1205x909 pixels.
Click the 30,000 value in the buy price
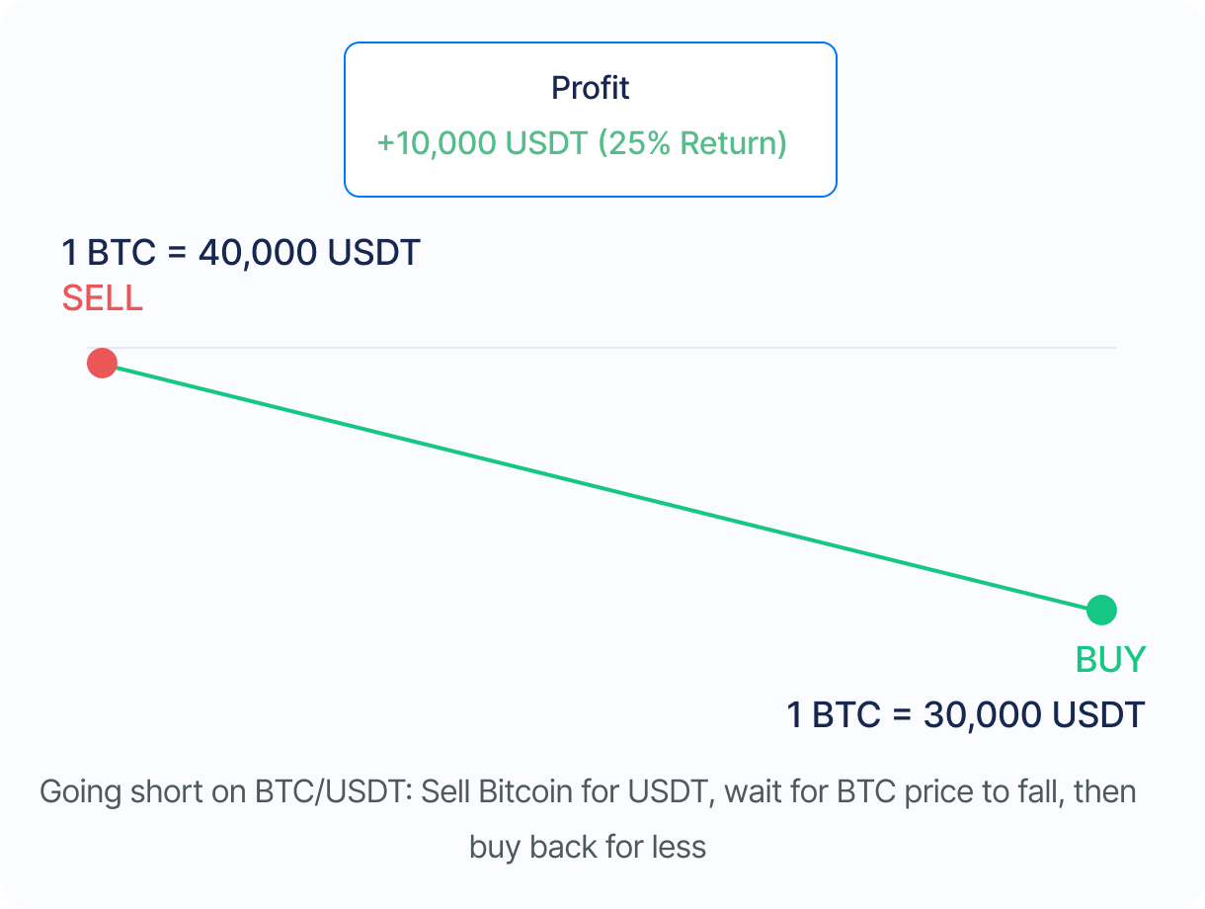(983, 714)
